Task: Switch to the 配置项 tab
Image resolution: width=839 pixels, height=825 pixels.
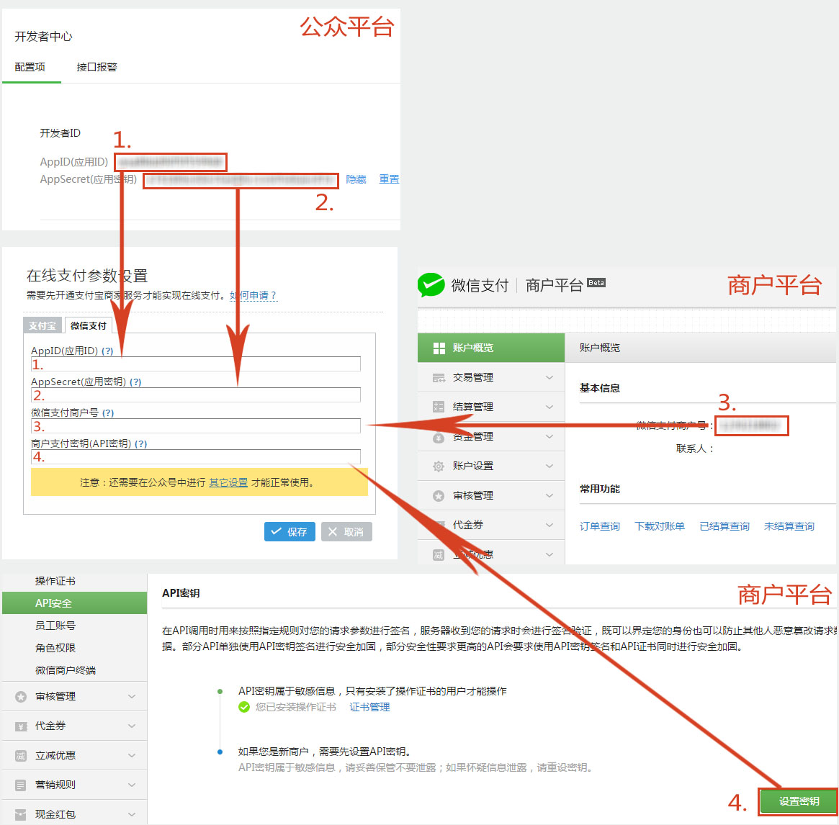Action: pos(30,68)
